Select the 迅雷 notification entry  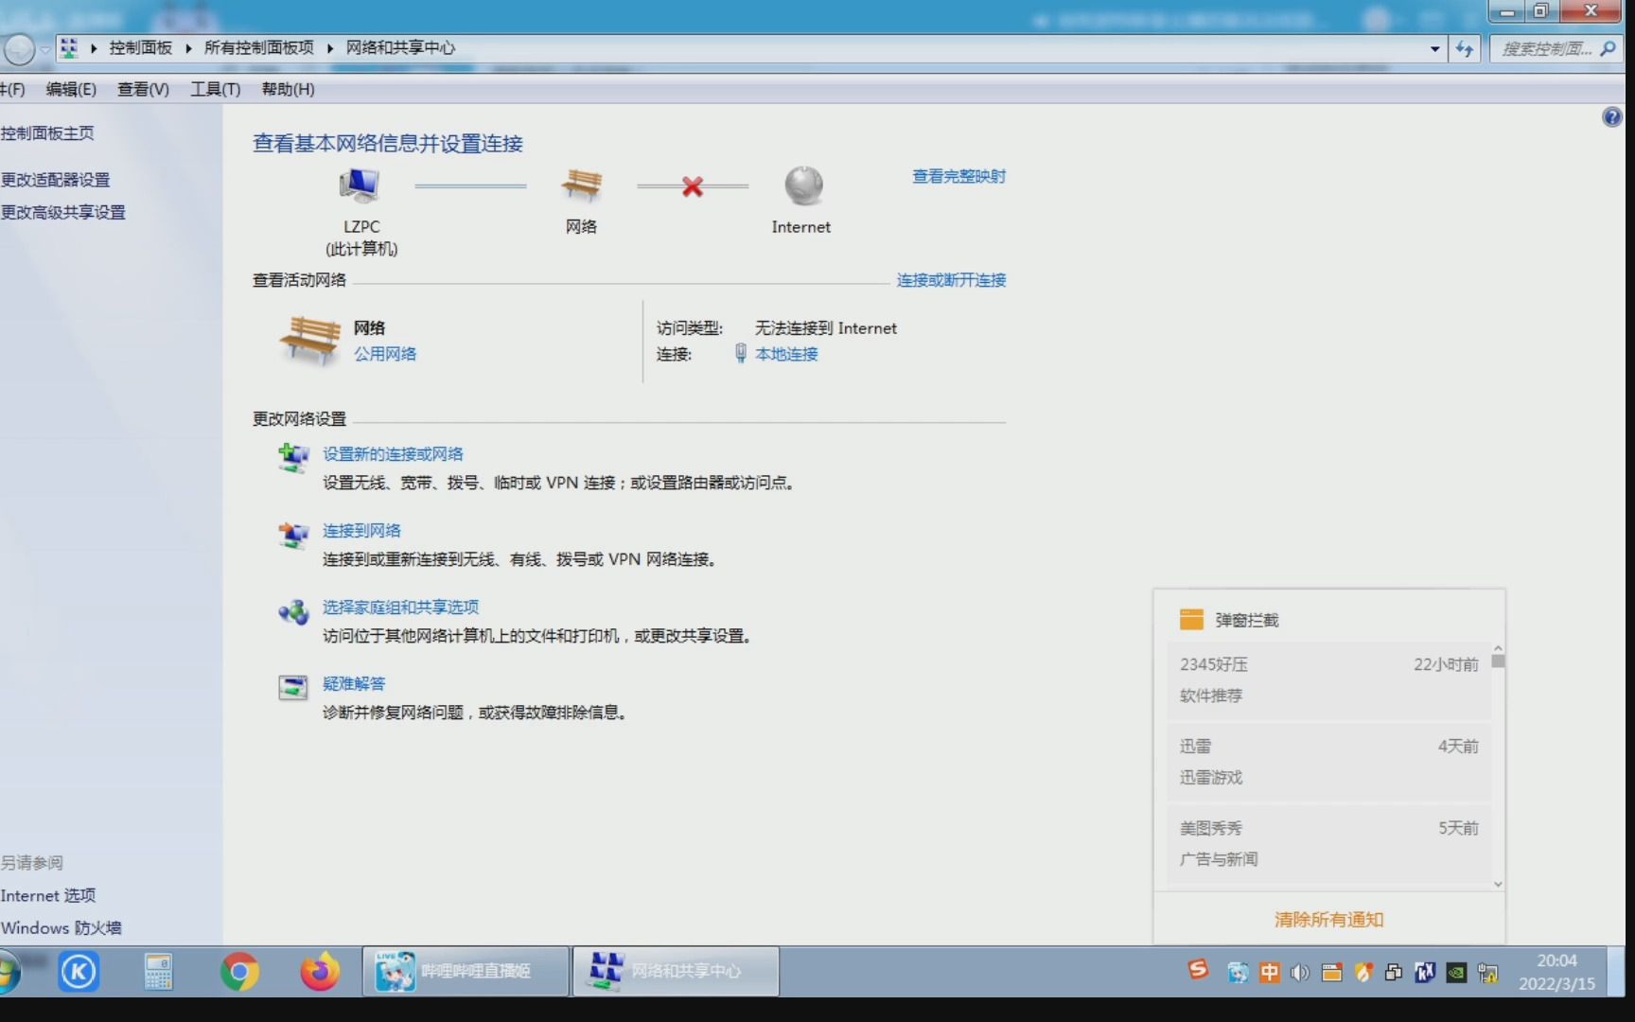[1328, 762]
